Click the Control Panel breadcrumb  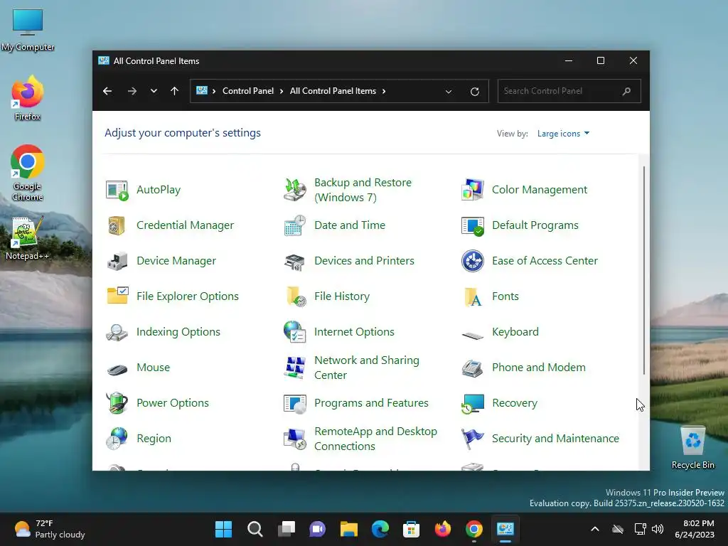(248, 91)
